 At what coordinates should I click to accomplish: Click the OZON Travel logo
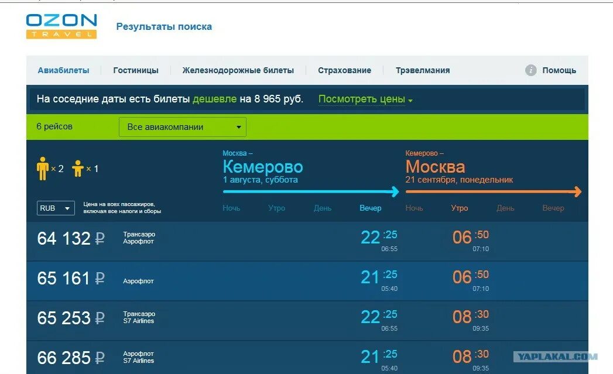(x=61, y=26)
